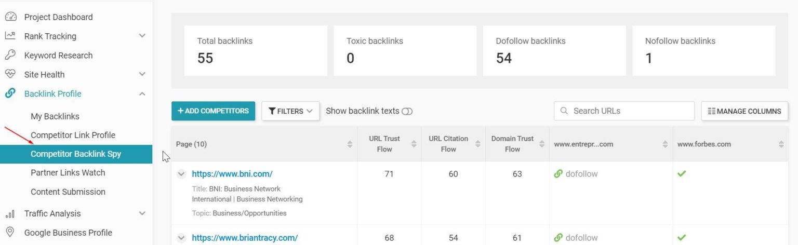Click the Rank Tracking chart icon

[x=10, y=36]
